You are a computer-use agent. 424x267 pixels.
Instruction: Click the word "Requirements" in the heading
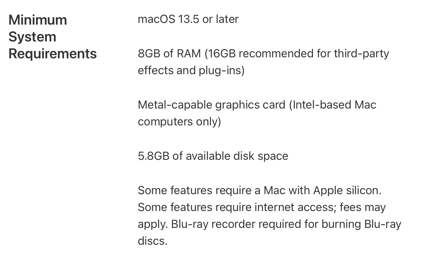pos(52,54)
